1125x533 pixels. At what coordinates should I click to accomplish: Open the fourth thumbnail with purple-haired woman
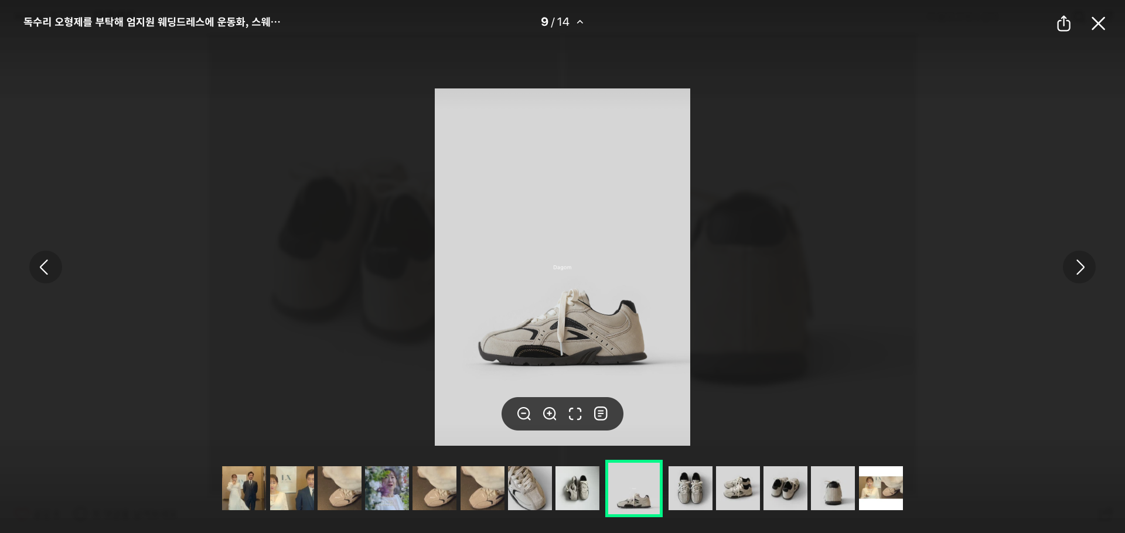pyautogui.click(x=387, y=488)
